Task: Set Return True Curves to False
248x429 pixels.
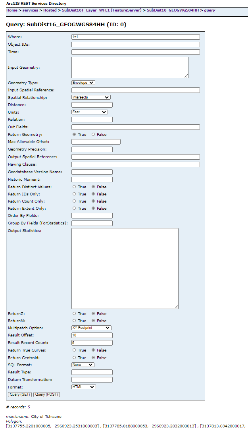Action: [x=93, y=350]
